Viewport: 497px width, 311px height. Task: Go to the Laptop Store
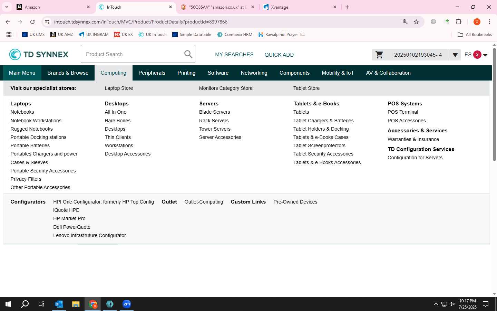[x=119, y=88]
